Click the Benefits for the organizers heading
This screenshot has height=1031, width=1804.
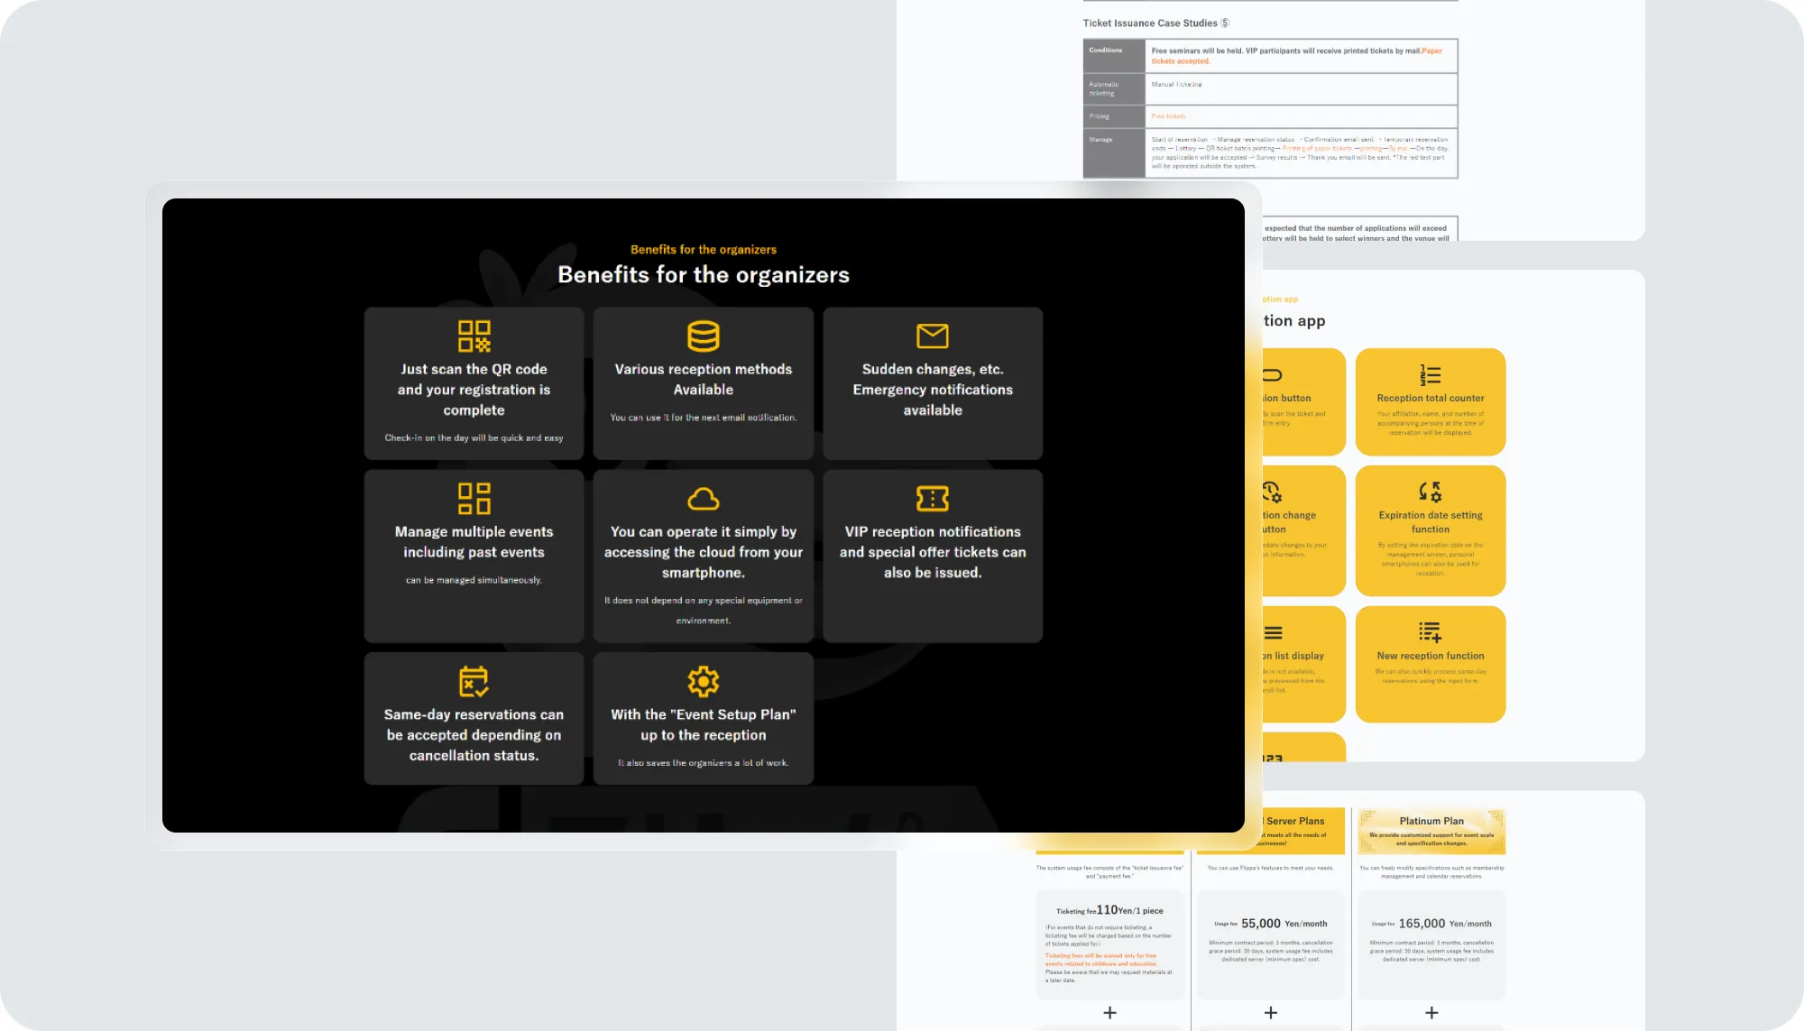pos(703,275)
